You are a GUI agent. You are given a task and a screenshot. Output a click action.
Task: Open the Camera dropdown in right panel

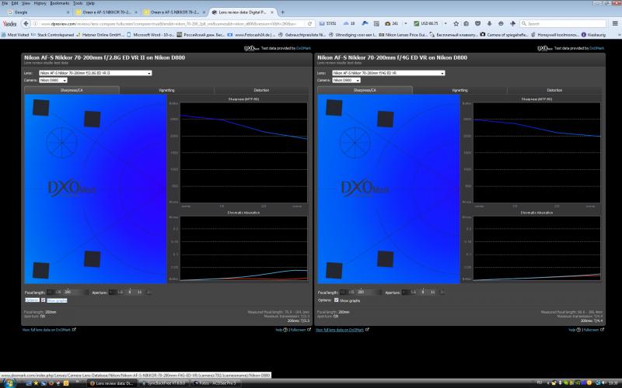click(346, 80)
